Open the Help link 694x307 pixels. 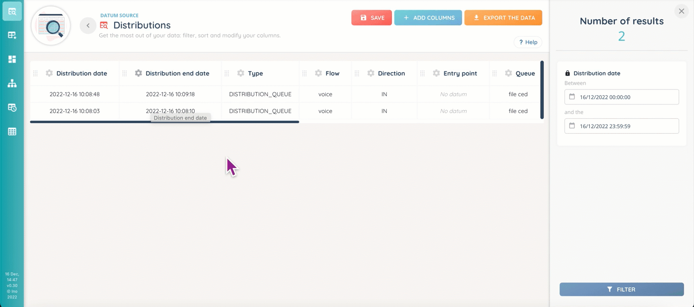point(528,42)
